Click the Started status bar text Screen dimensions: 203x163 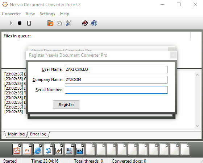[10, 161]
